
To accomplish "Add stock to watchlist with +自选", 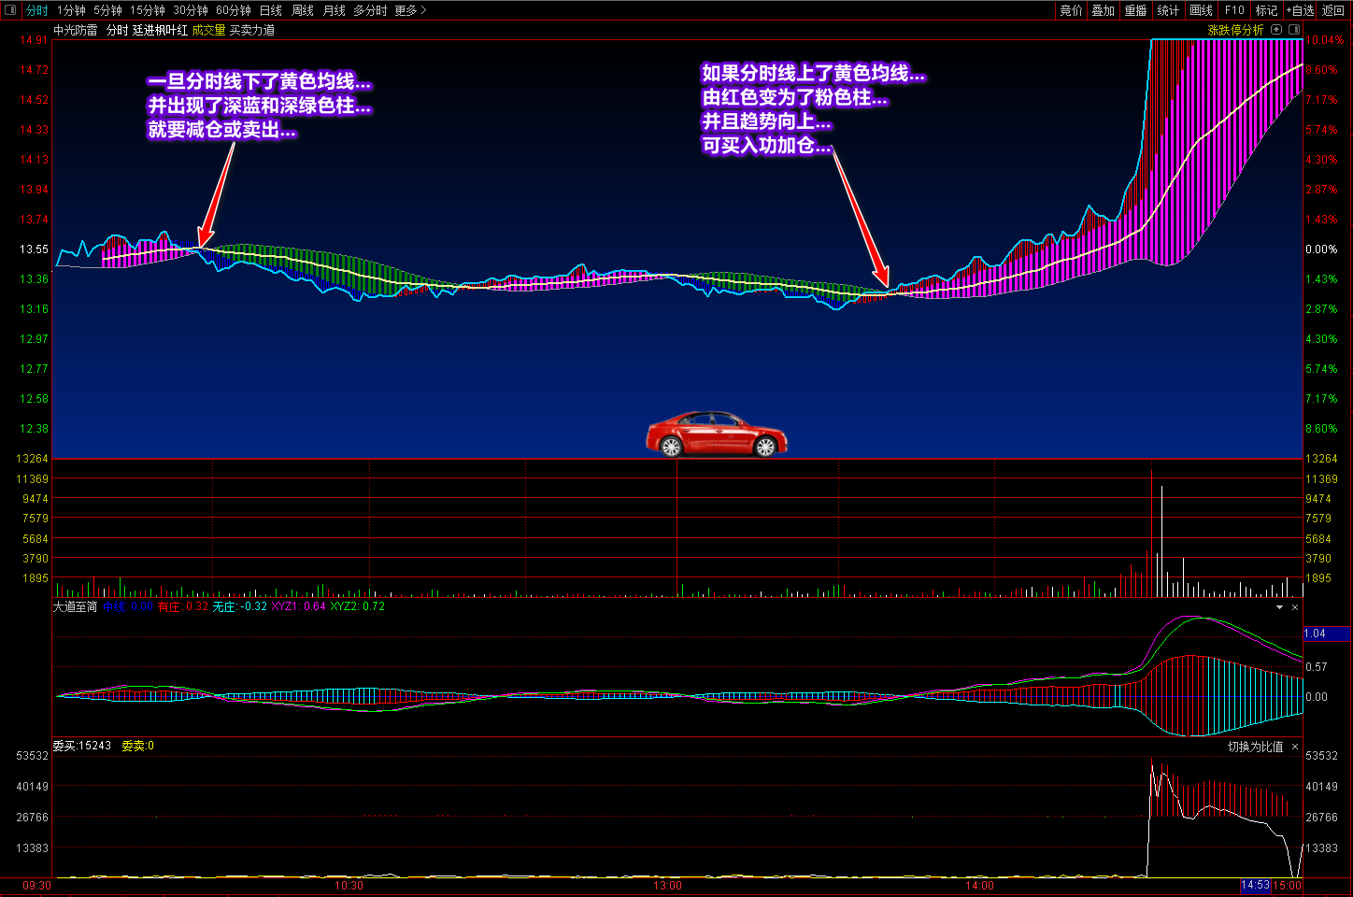I will point(1300,10).
